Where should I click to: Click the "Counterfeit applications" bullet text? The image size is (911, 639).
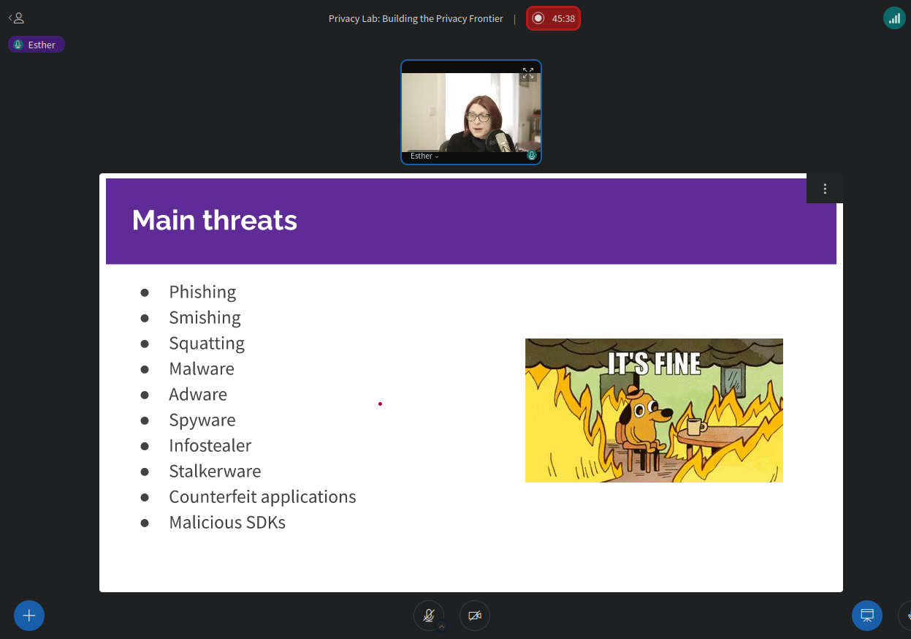pos(262,496)
